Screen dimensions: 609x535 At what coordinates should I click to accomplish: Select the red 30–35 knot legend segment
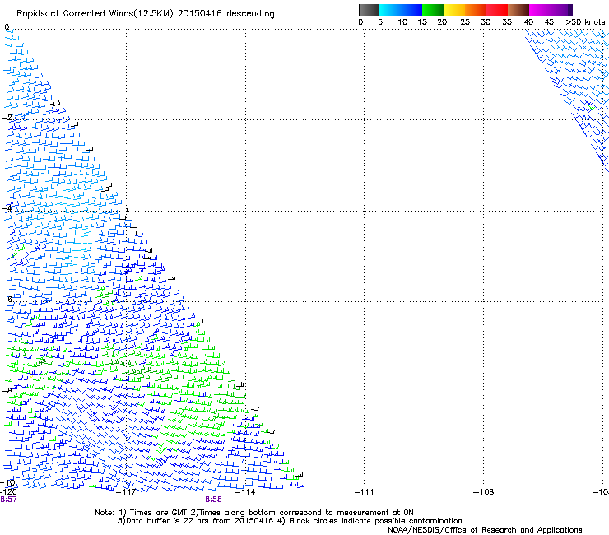(x=497, y=10)
